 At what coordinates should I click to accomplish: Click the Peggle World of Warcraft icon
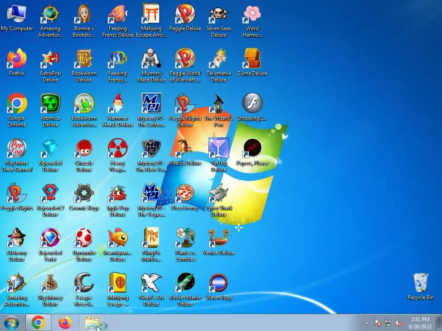click(185, 66)
